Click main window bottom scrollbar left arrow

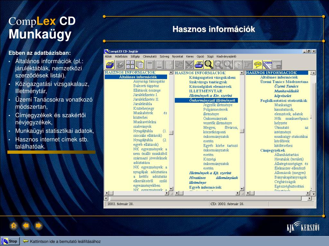pyautogui.click(x=106, y=198)
